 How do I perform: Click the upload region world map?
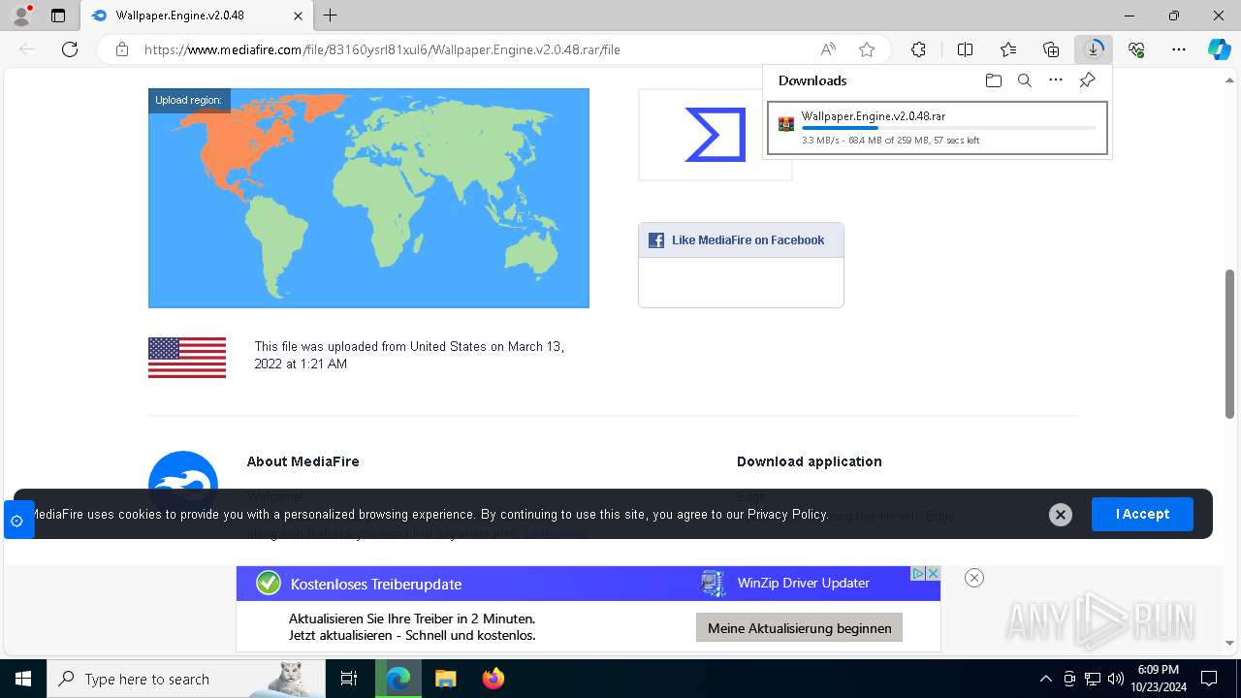(x=368, y=198)
